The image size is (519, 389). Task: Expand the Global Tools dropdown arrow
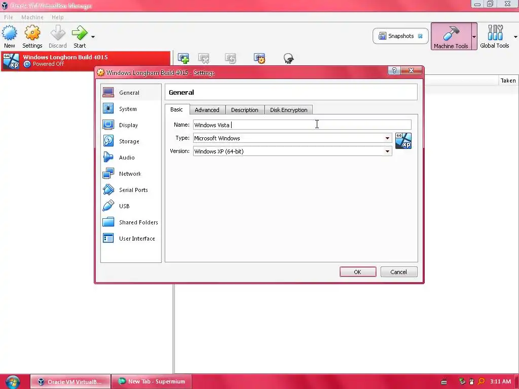click(515, 36)
